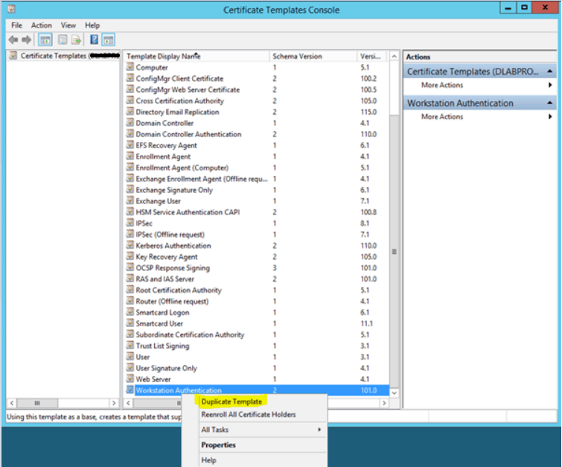Image resolution: width=562 pixels, height=467 pixels.
Task: Click the Back arrow toolbar icon
Action: (x=13, y=39)
